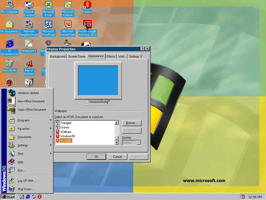This screenshot has height=200, width=266.
Task: Choose New Office Document in Start menu
Action: pos(30,101)
